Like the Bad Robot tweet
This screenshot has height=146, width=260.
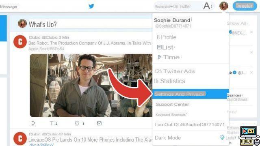[x=77, y=123]
